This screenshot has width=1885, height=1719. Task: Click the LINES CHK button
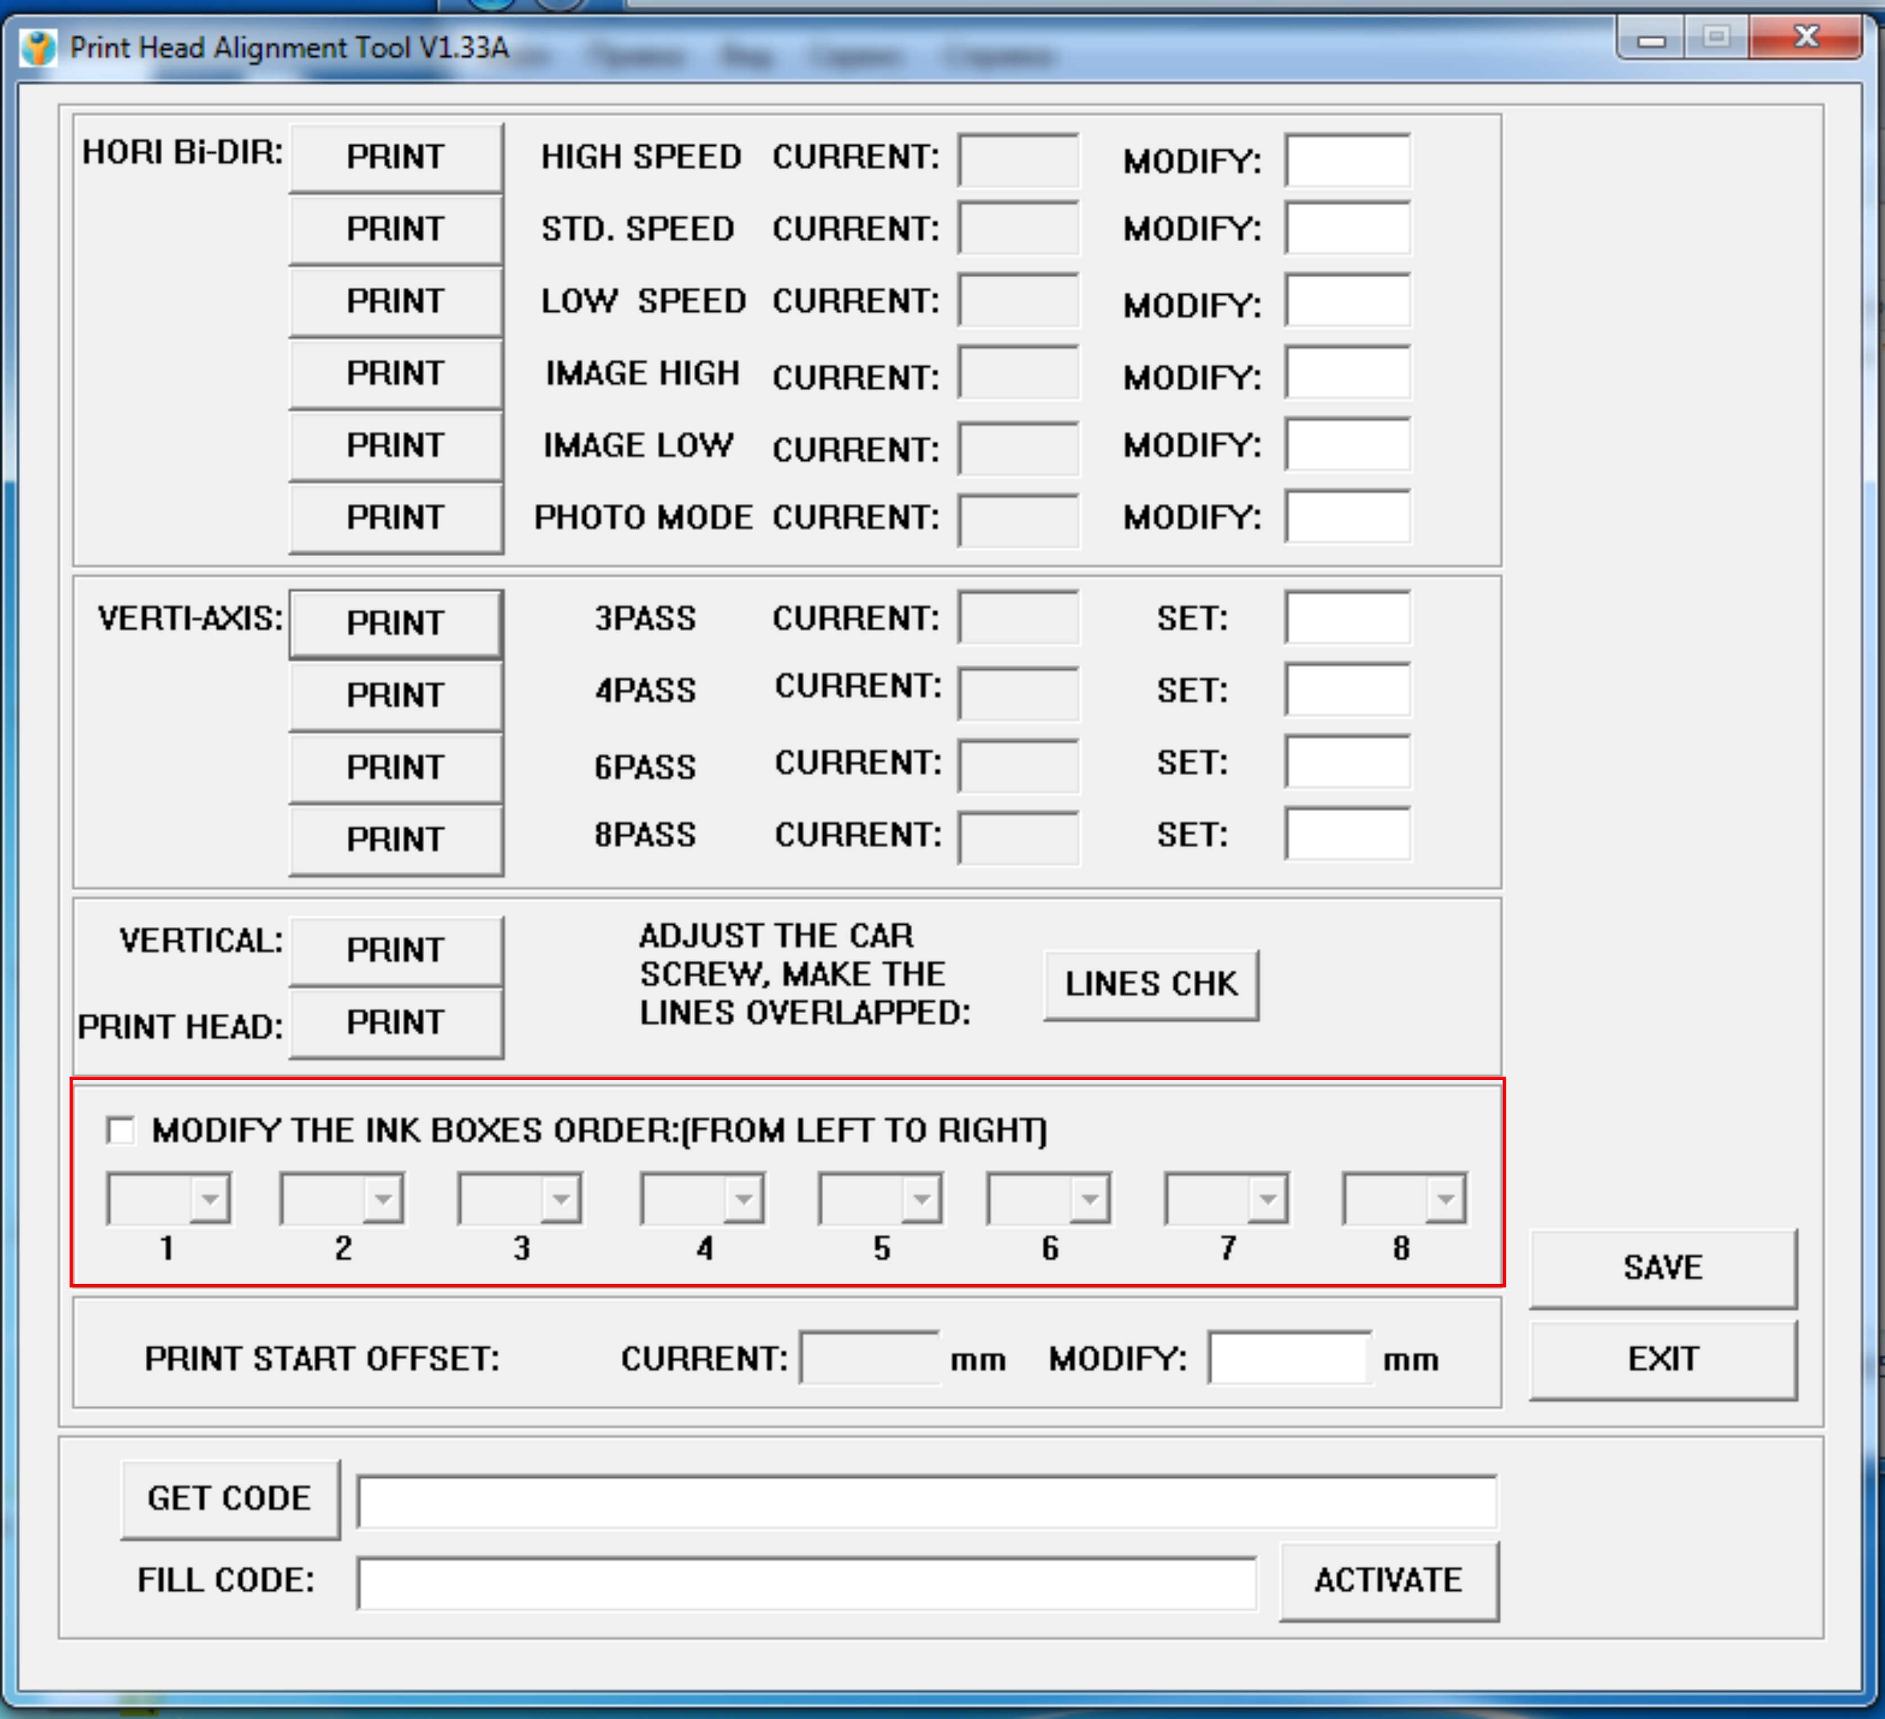pos(1151,984)
